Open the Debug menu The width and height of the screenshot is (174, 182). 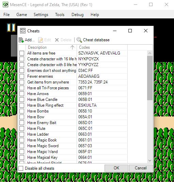tap(78, 15)
